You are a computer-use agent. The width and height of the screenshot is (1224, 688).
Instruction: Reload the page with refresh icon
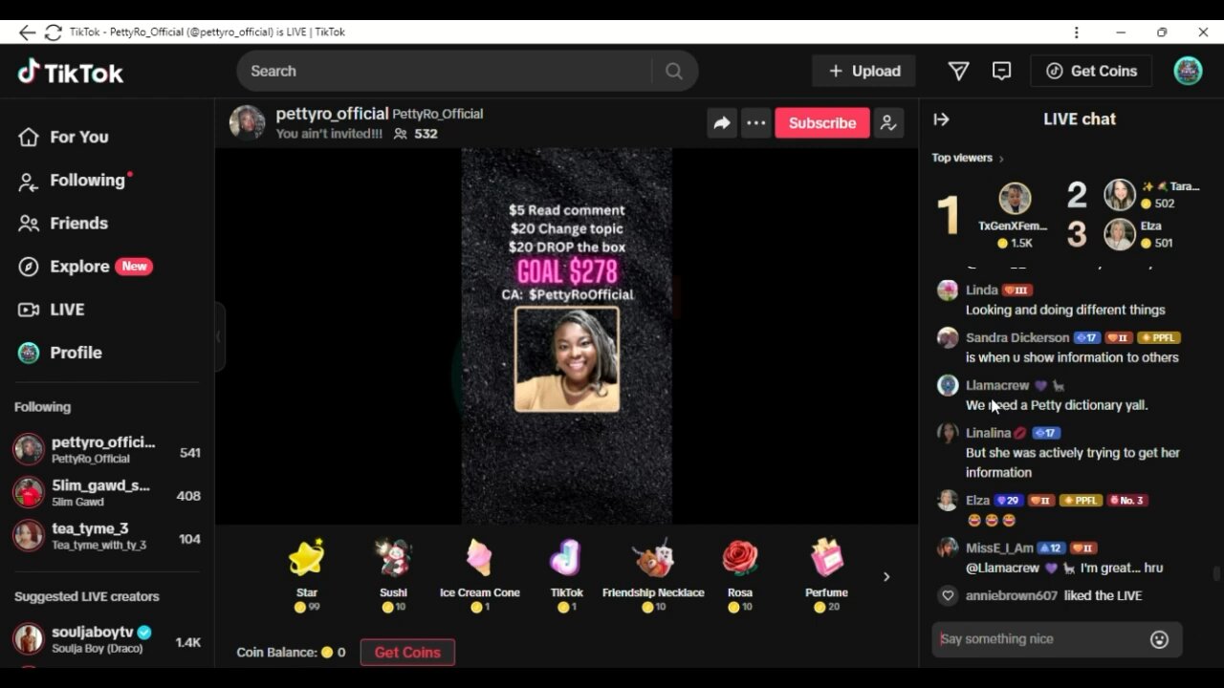54,32
